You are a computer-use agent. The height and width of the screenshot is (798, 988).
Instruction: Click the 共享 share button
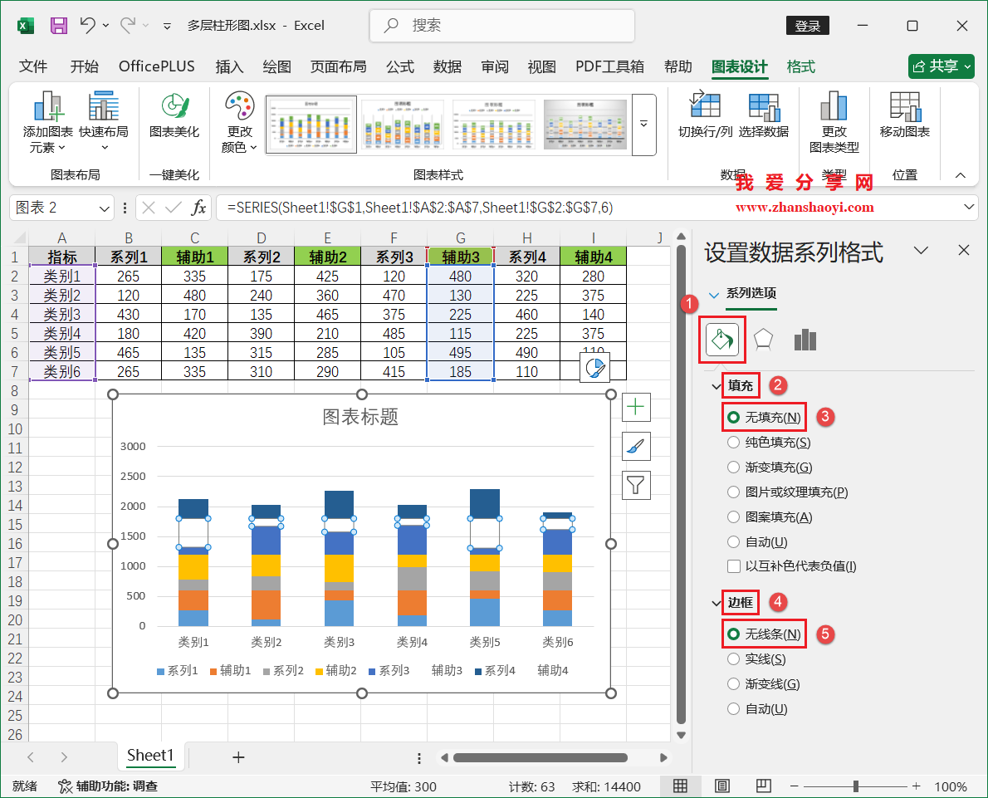[x=942, y=66]
